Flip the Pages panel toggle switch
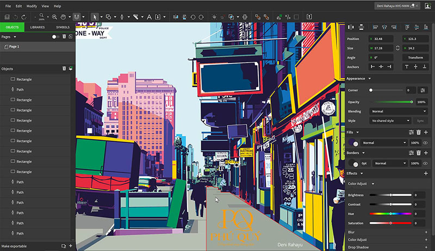 click(55, 37)
